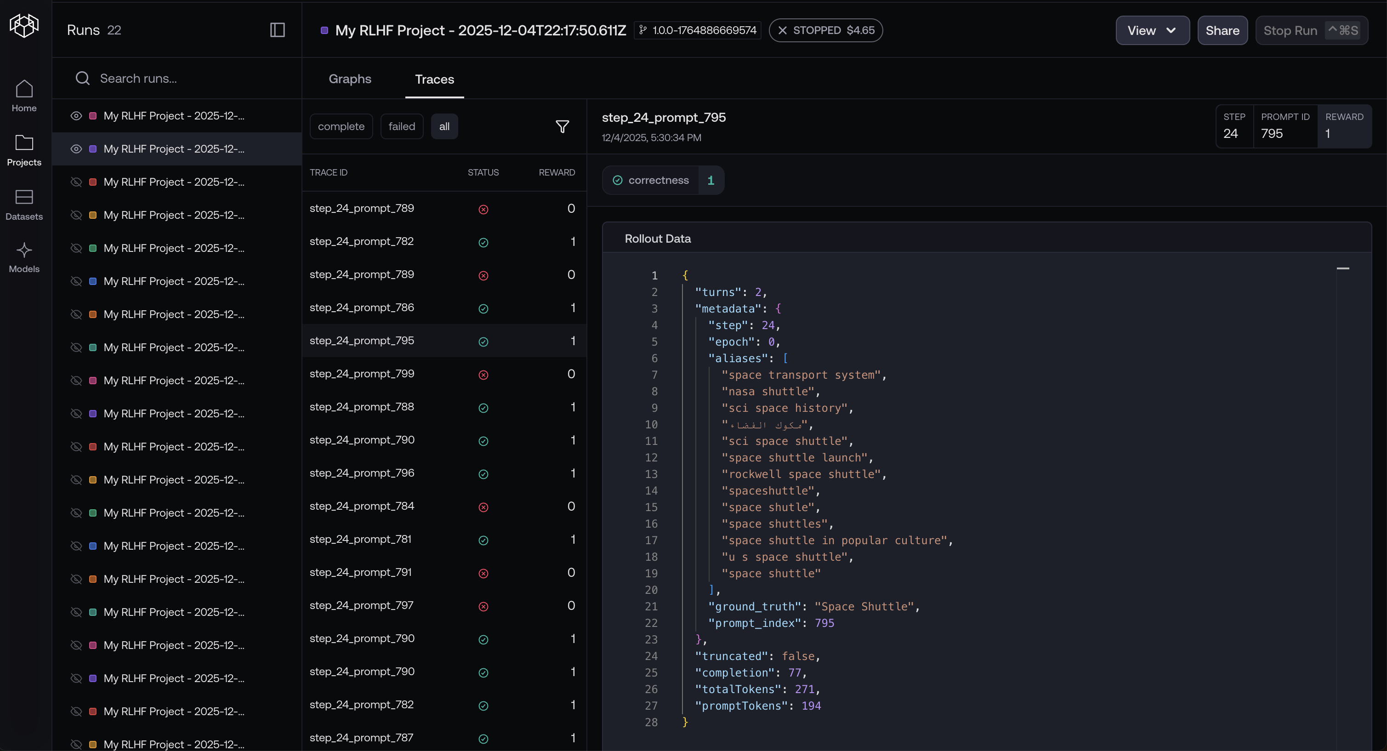
Task: Hide the first run using its eye icon
Action: (76, 116)
